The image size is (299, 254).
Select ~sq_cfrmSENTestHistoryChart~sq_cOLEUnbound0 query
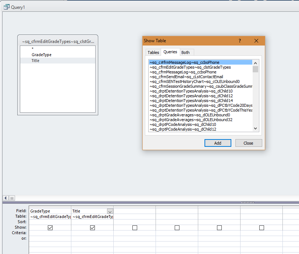(x=200, y=81)
